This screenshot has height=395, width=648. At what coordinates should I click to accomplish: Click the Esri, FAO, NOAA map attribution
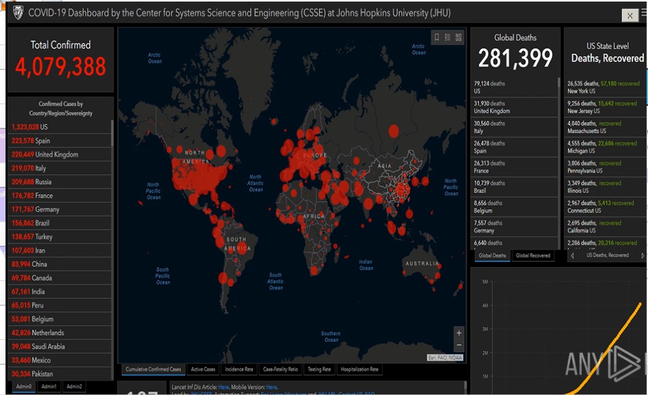(445, 357)
